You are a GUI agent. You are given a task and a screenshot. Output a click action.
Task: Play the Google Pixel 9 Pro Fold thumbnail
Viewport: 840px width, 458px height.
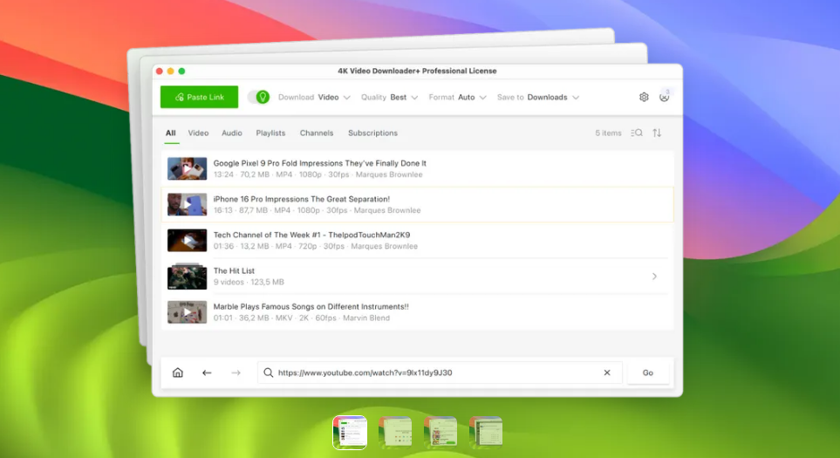187,168
